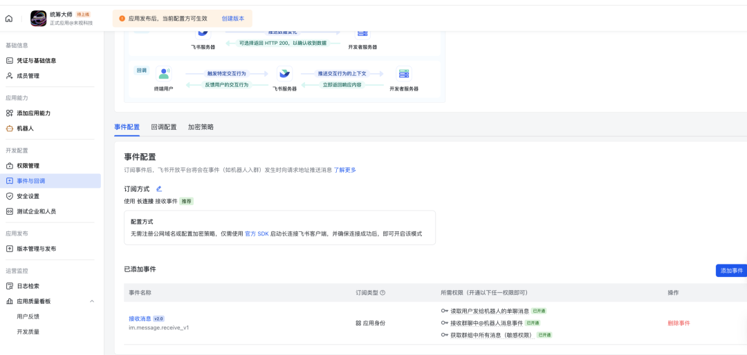Click the orange warning icon in banner
The height and width of the screenshot is (355, 747).
point(122,19)
